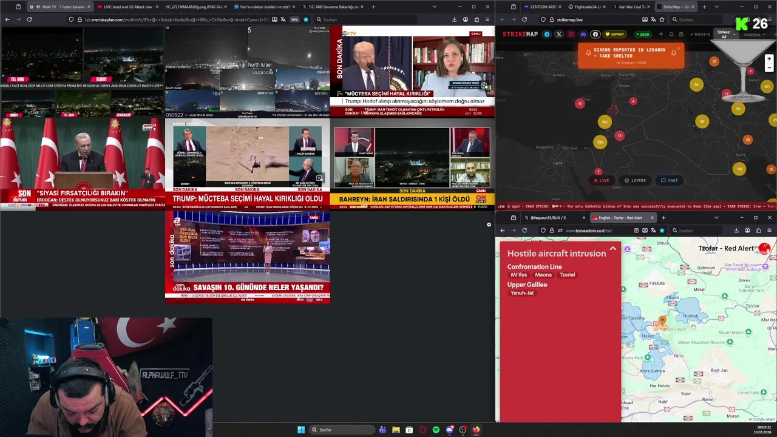Open StrikeMap Telegram social icon

(x=547, y=34)
